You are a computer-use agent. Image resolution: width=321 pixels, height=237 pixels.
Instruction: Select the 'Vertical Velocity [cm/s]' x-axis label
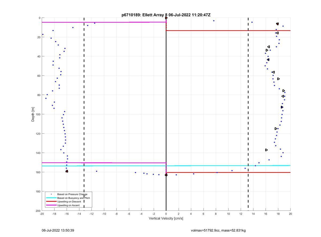pyautogui.click(x=166, y=218)
